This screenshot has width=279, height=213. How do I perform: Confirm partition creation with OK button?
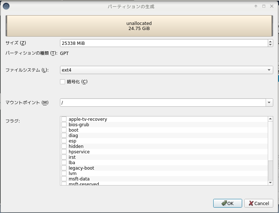[227, 203]
